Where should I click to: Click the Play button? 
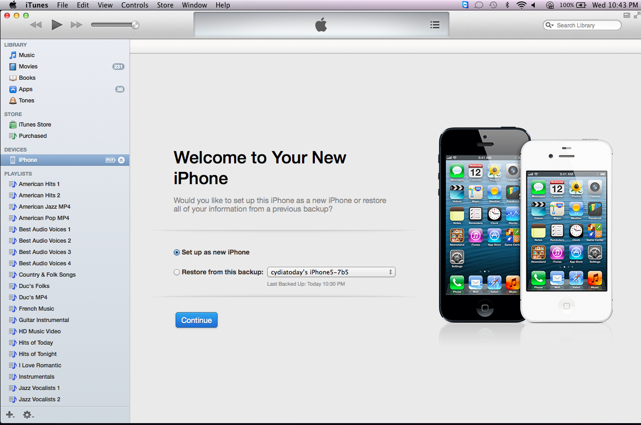tap(57, 25)
